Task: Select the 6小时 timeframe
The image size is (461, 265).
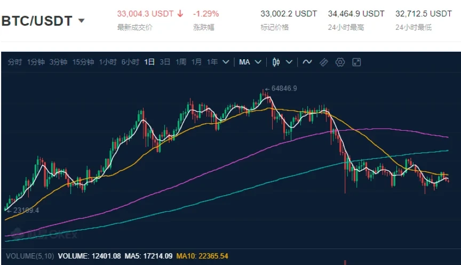Action: point(130,62)
